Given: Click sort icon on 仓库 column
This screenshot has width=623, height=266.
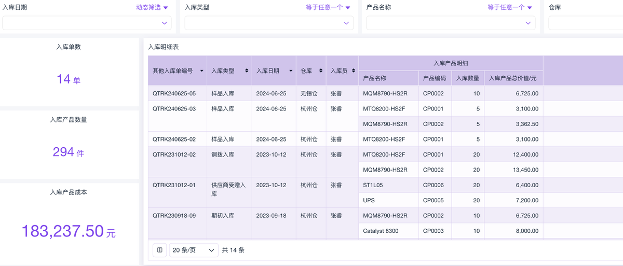Looking at the screenshot, I should [x=321, y=71].
